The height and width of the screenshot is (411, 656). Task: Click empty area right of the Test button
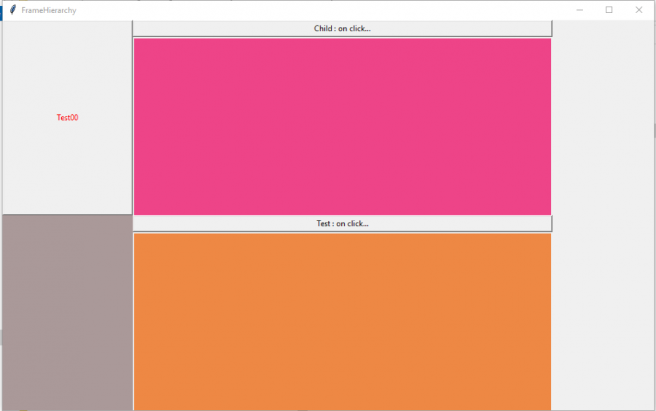tap(602, 223)
